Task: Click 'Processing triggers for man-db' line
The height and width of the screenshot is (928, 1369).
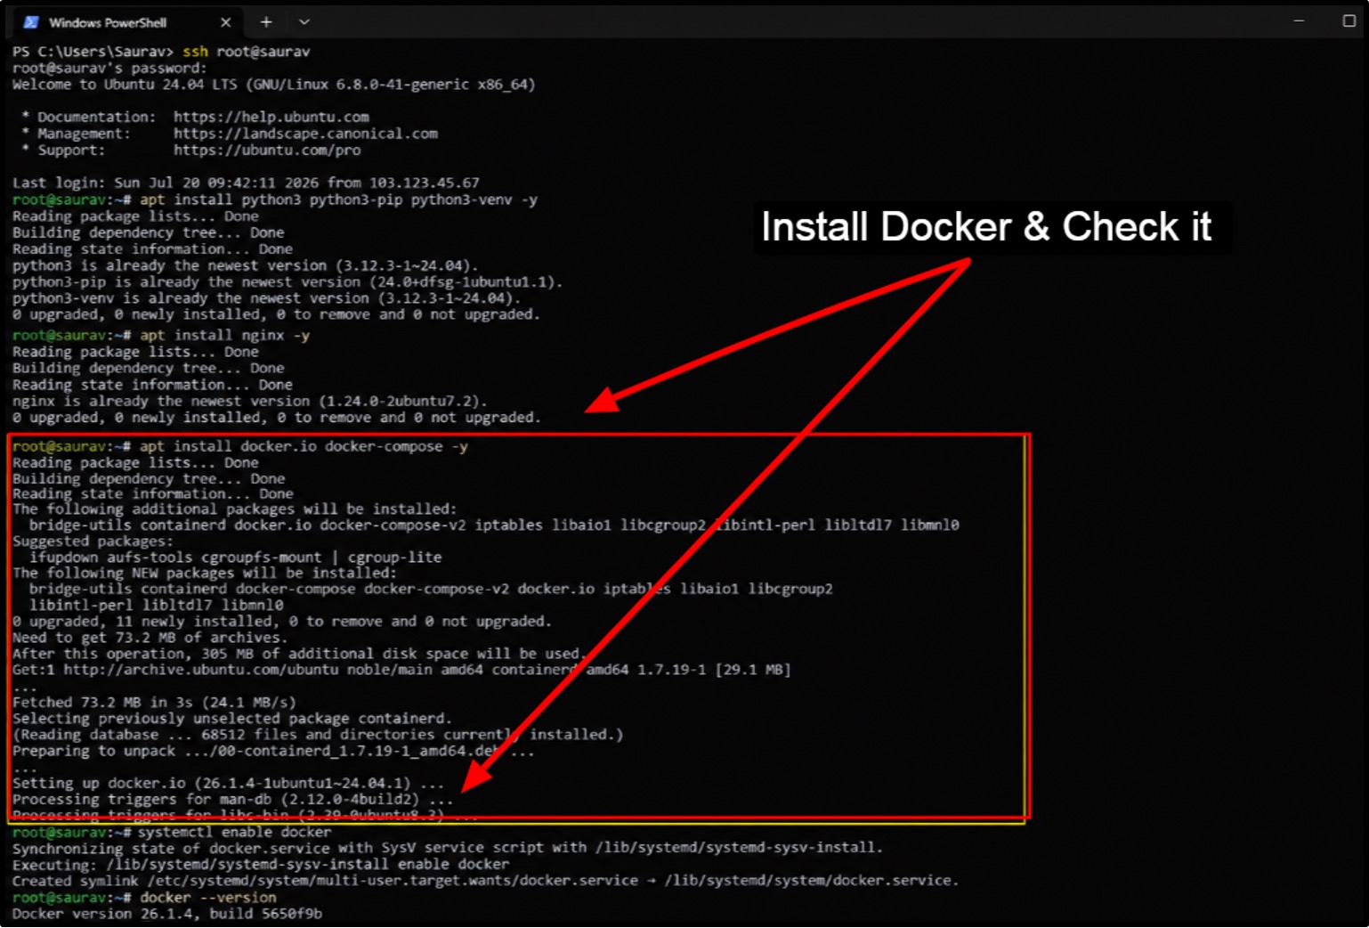Action: click(x=233, y=799)
